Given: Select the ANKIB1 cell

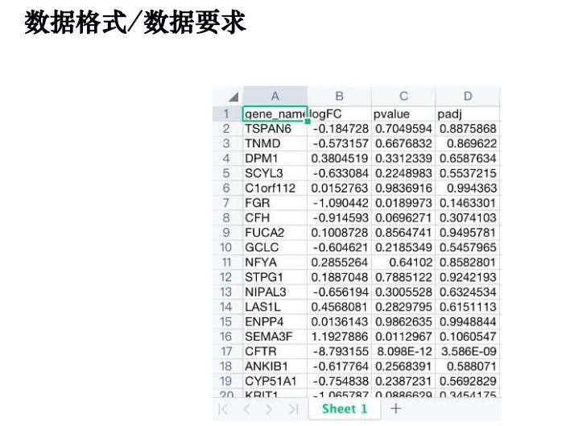Looking at the screenshot, I should [x=275, y=366].
